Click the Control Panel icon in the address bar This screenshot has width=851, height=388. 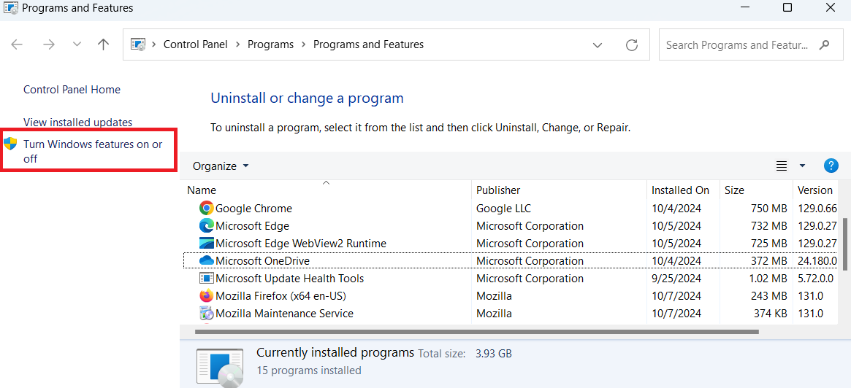point(138,44)
